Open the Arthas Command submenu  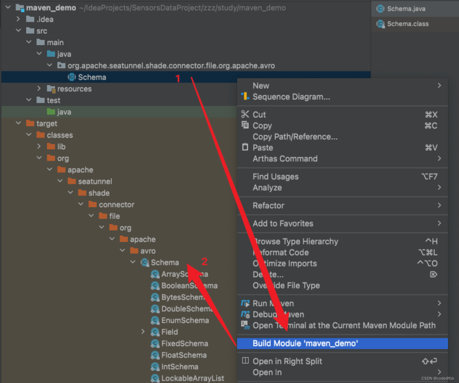click(342, 159)
